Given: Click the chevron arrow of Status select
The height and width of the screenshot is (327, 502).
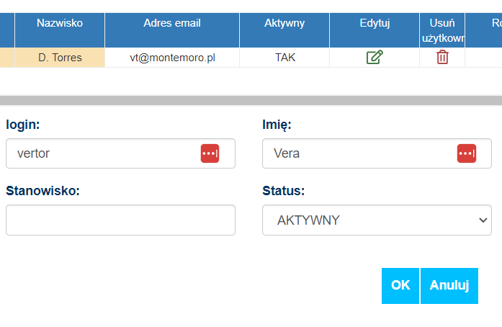Looking at the screenshot, I should pyautogui.click(x=483, y=220).
